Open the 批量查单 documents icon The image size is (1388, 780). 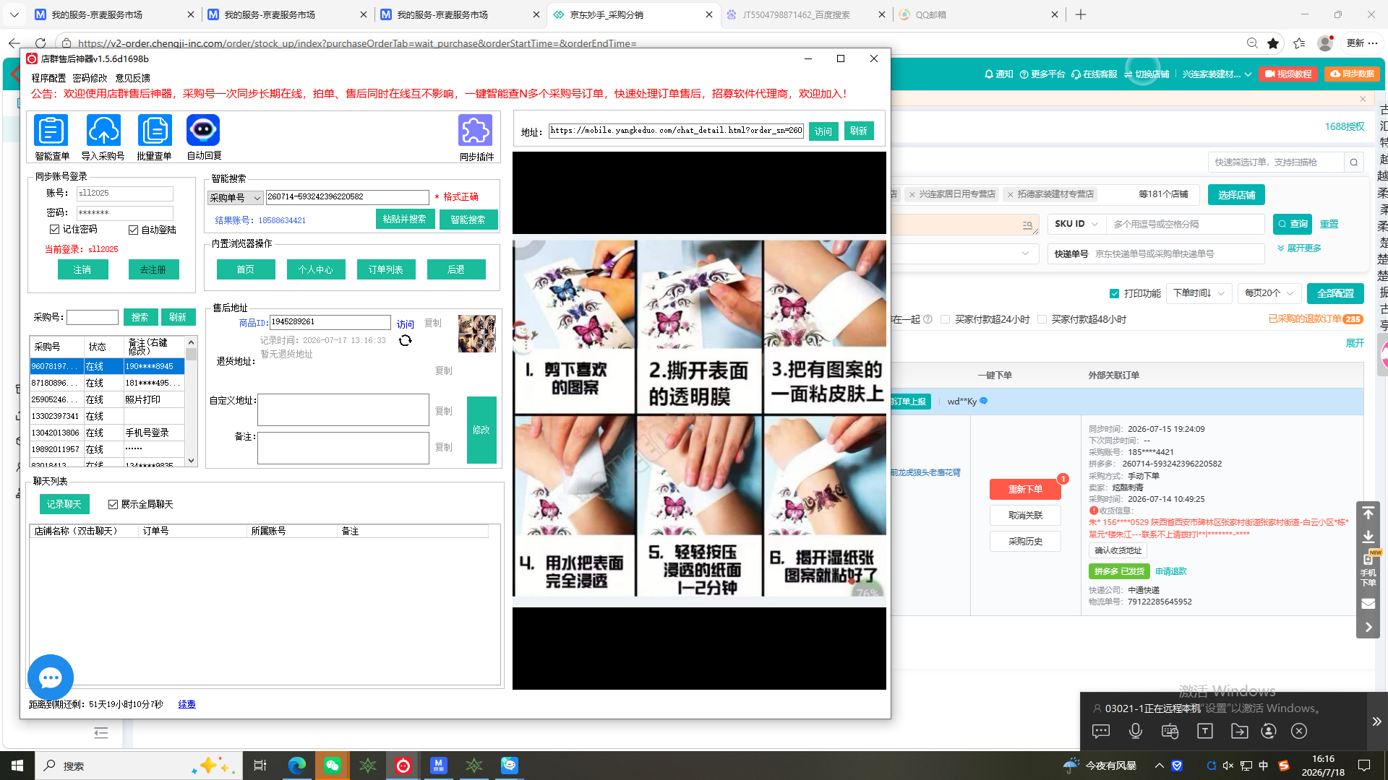155,131
